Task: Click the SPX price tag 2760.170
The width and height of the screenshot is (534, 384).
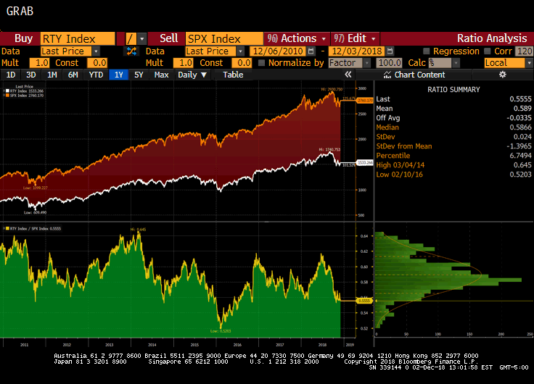Action: (x=365, y=100)
